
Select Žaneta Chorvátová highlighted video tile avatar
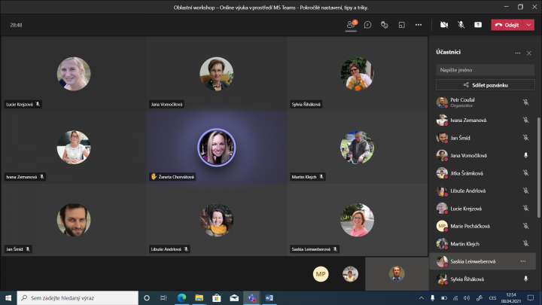[216, 148]
